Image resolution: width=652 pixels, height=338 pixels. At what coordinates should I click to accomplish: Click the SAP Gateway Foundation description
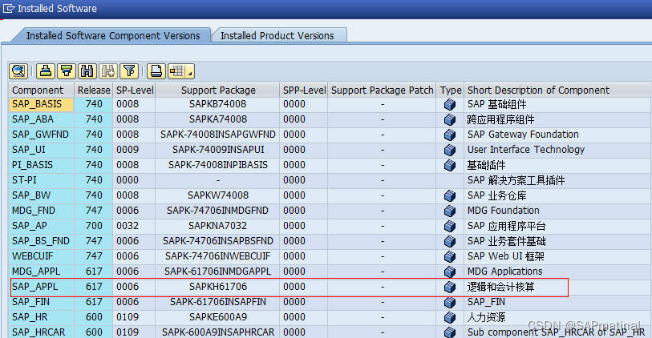coord(523,135)
